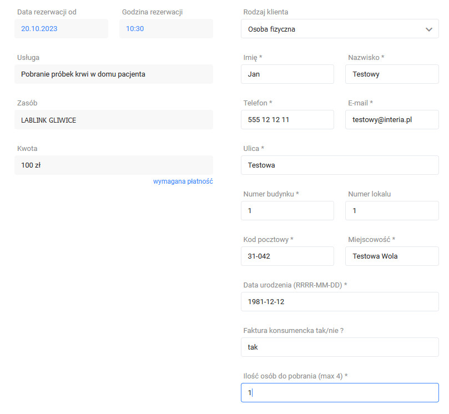
Task: Click the Numer budynku input
Action: click(287, 211)
